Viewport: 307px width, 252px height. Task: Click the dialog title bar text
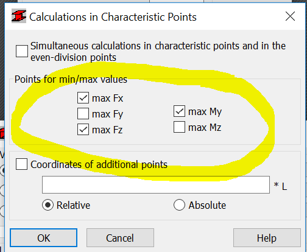[x=113, y=17]
